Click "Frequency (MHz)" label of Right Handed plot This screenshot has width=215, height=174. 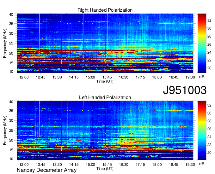click(5, 43)
